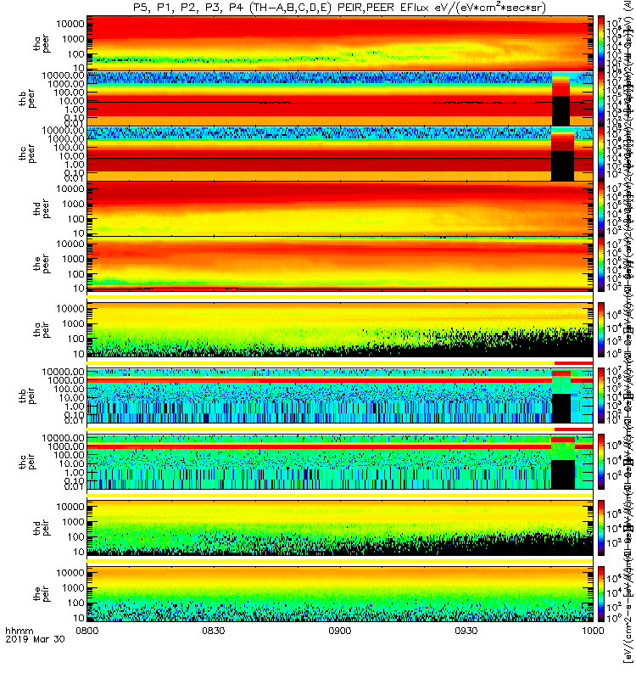Click the color bar beside thb peer panel
Viewport: 636px width, 679px height.
pos(601,98)
